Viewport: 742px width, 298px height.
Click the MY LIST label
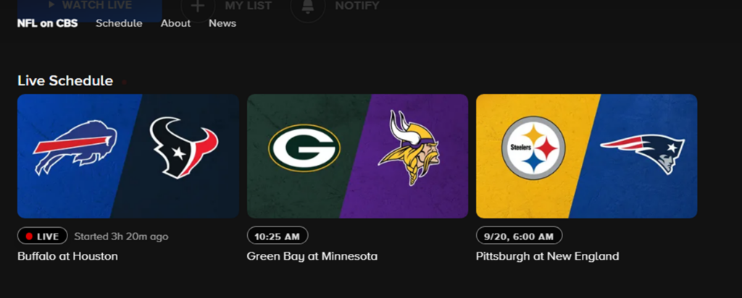coord(249,6)
